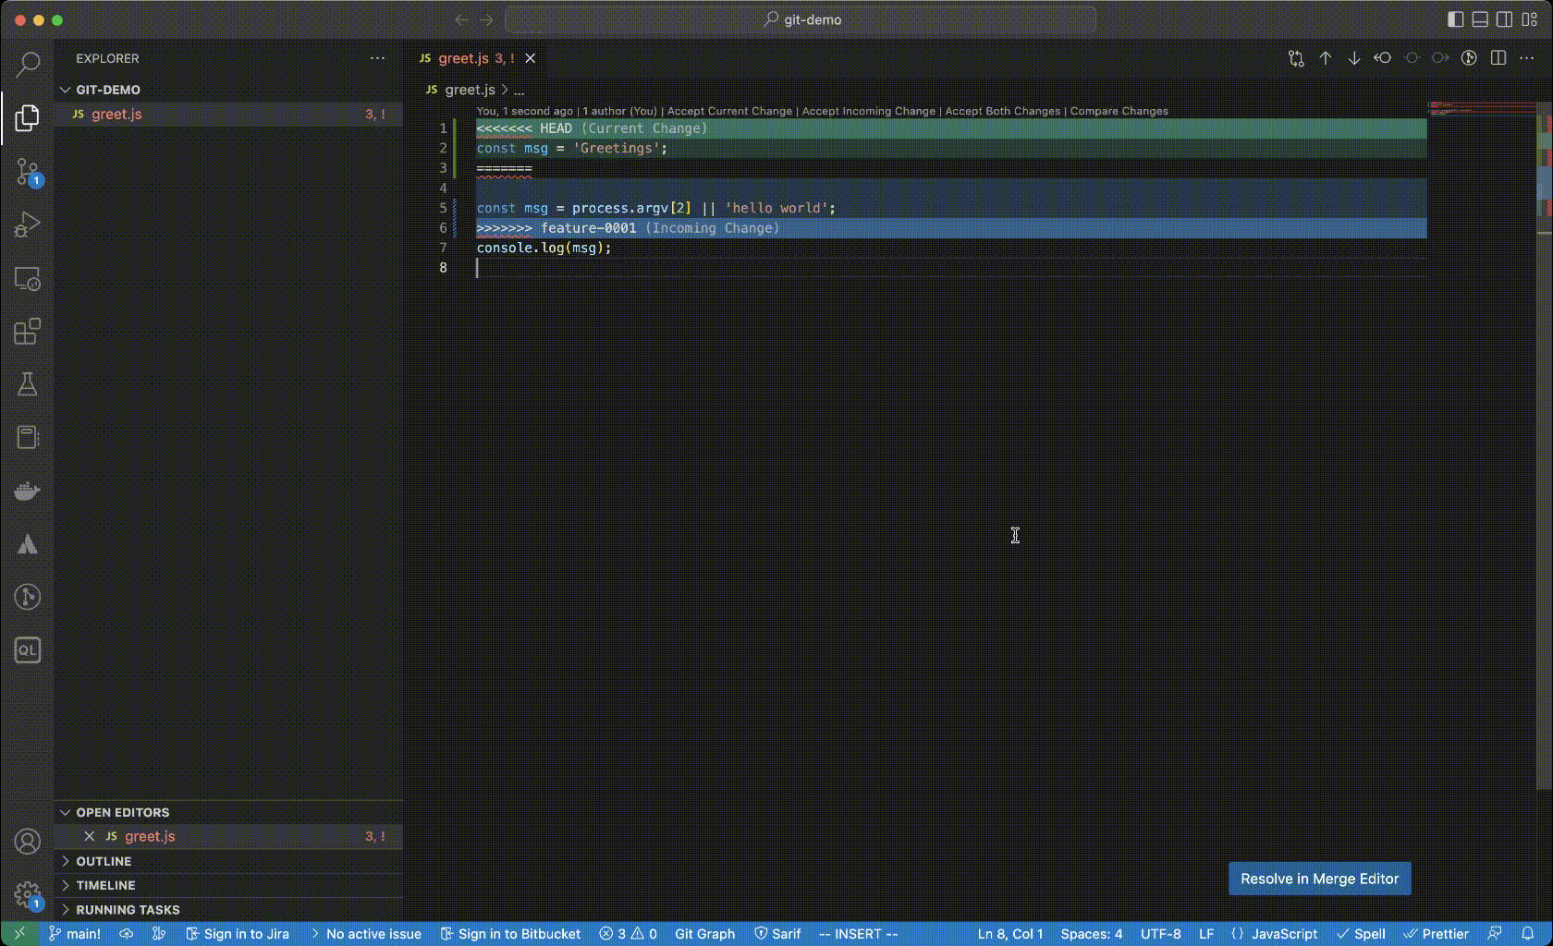Expand the Outline section
Image resolution: width=1553 pixels, height=946 pixels.
pyautogui.click(x=228, y=861)
